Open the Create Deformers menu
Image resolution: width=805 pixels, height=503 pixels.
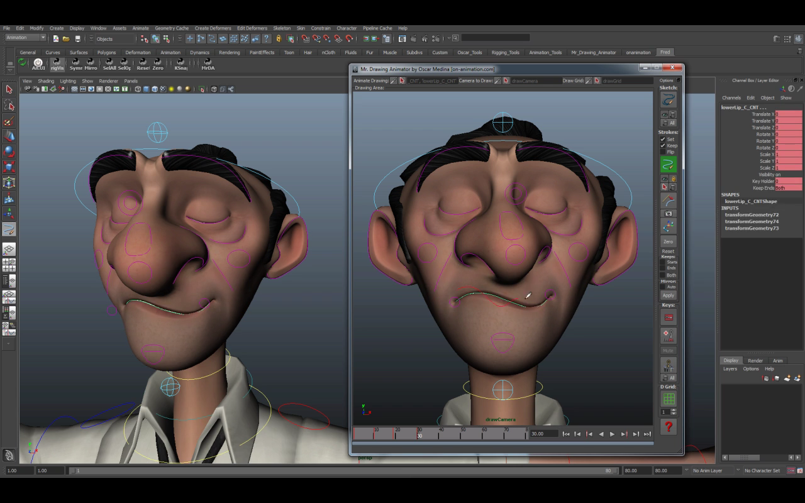(213, 28)
